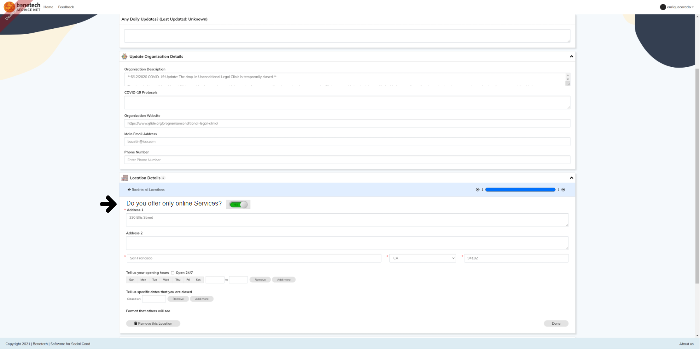This screenshot has height=350, width=700.
Task: Click the next-location circular arrow icon
Action: (563, 190)
